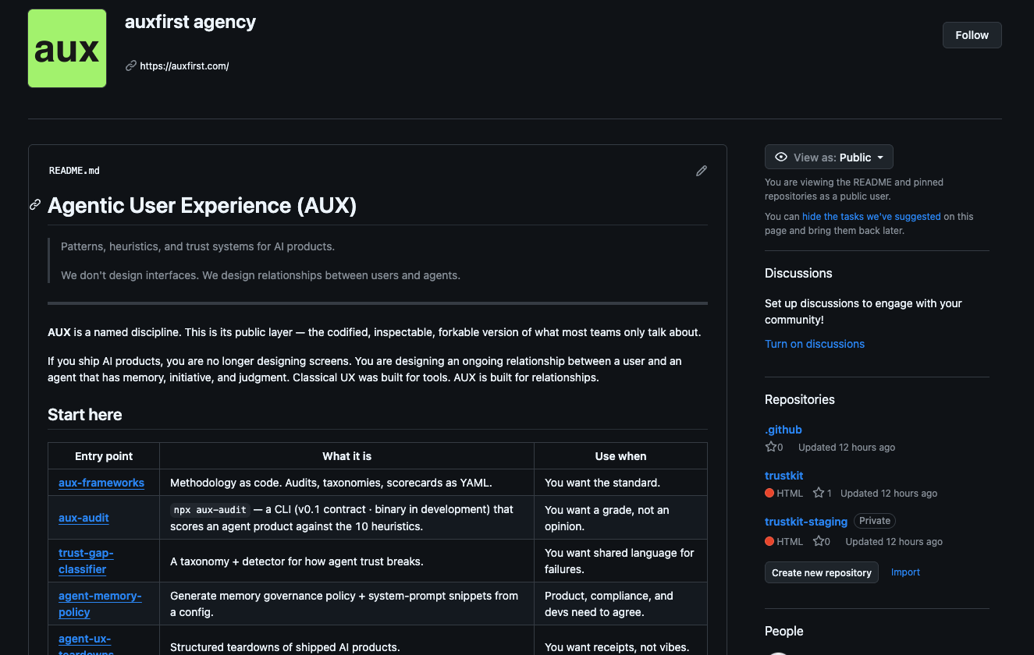Viewport: 1034px width, 655px height.
Task: Click the red HTML language dot for trustkit
Action: point(769,494)
